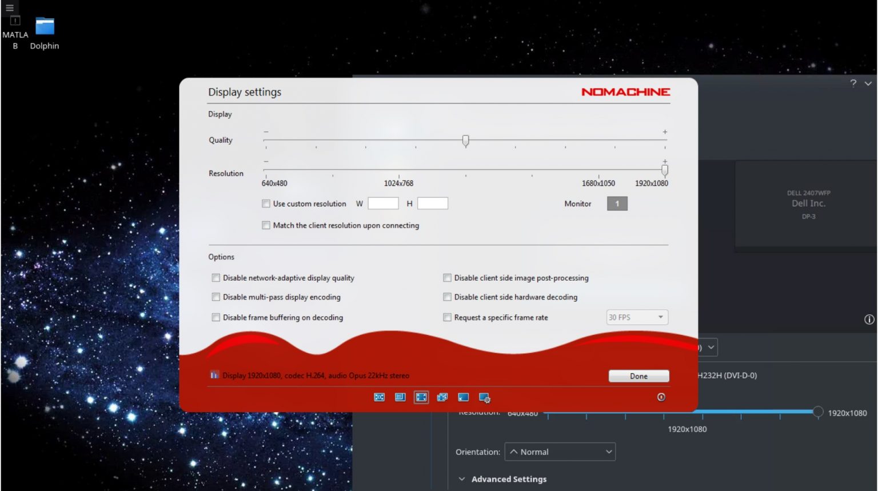This screenshot has width=878, height=491.
Task: Click the Resolution slider handle at 1920x1080
Action: [x=664, y=170]
